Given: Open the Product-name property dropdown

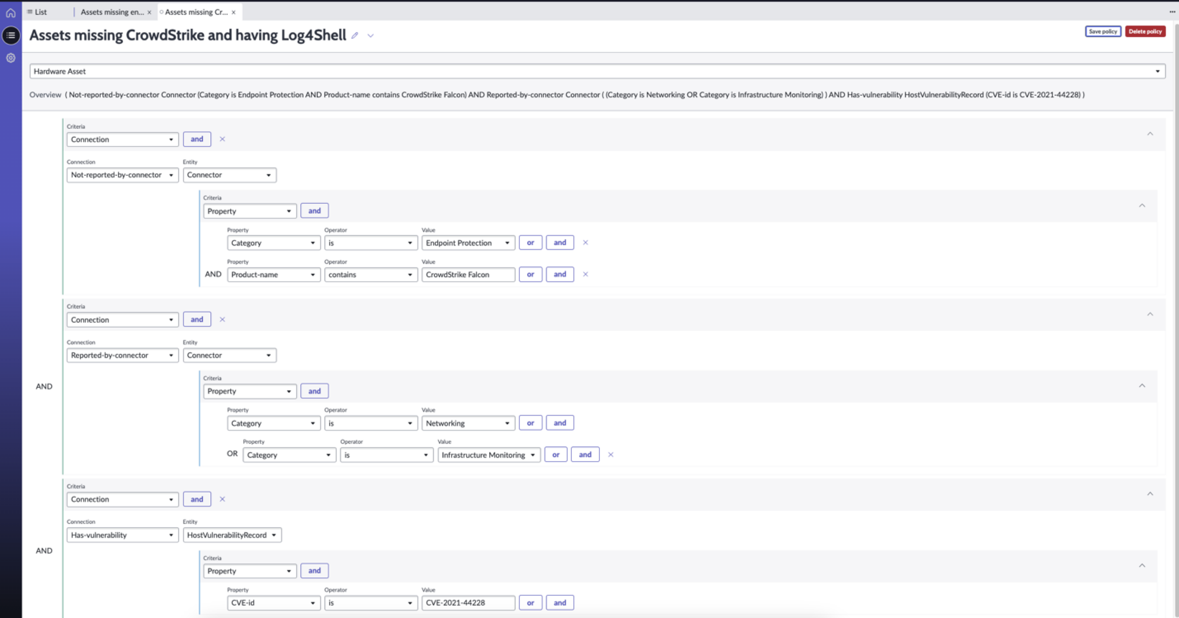Looking at the screenshot, I should pos(273,275).
